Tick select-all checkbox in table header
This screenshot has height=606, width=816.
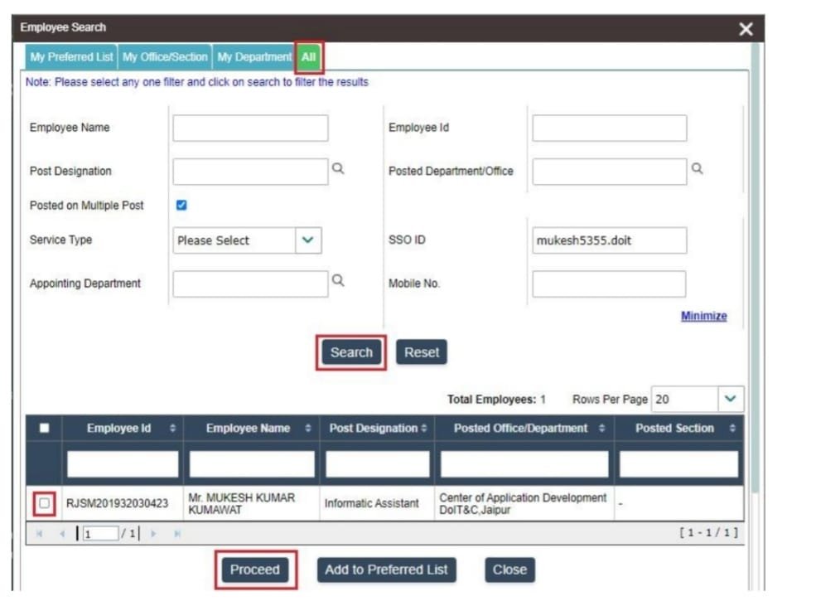pos(44,428)
